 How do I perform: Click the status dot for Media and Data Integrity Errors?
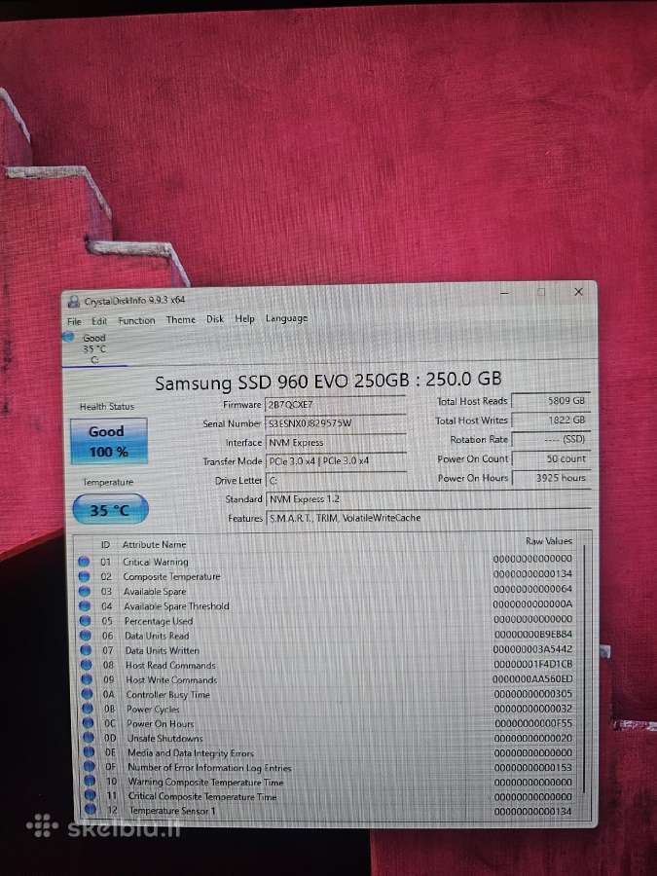pos(89,752)
